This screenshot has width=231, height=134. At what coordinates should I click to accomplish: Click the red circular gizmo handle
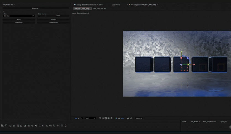181,58
